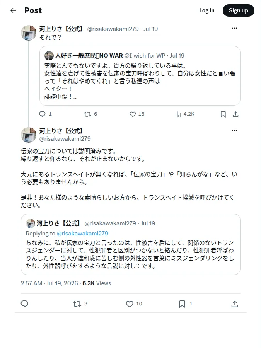
Task: Like the main post with 10 likes
Action: pyautogui.click(x=134, y=304)
